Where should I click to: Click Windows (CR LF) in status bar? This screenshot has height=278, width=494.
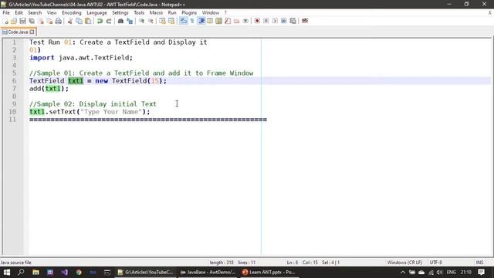[x=404, y=263]
